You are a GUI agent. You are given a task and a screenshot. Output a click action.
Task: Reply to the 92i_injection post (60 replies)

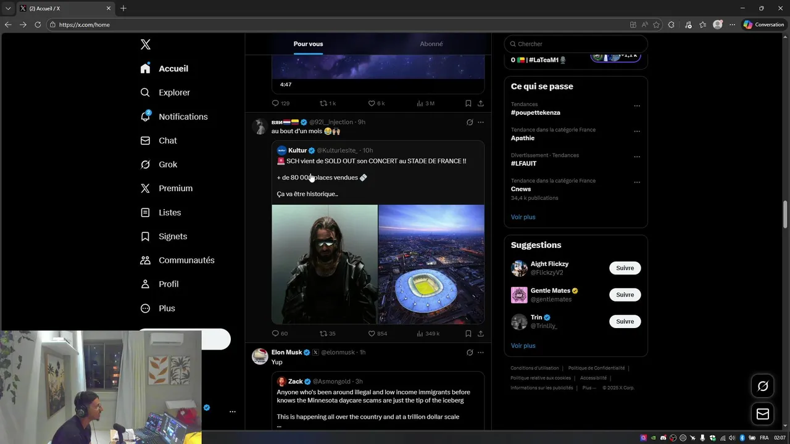280,334
